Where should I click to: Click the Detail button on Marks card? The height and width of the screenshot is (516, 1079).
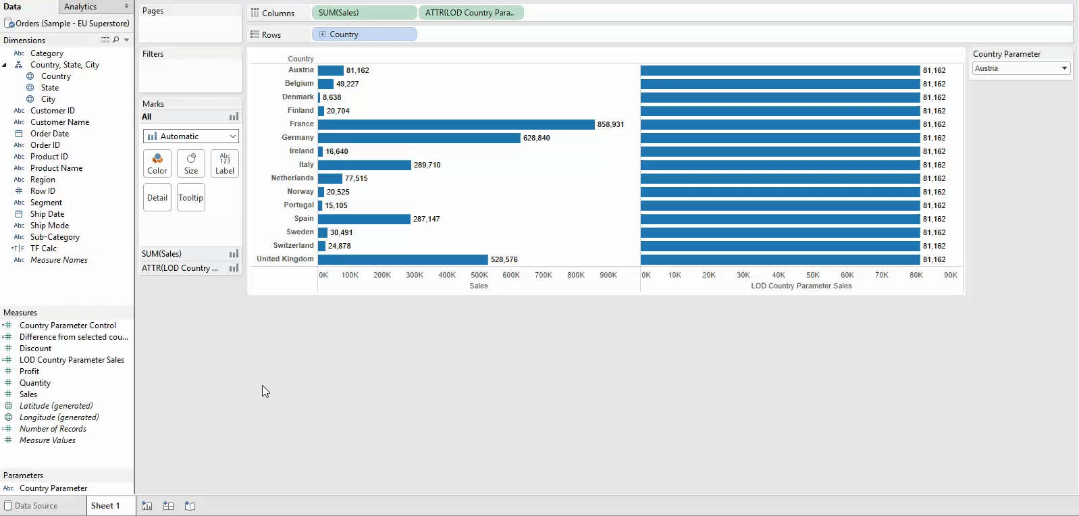(157, 198)
